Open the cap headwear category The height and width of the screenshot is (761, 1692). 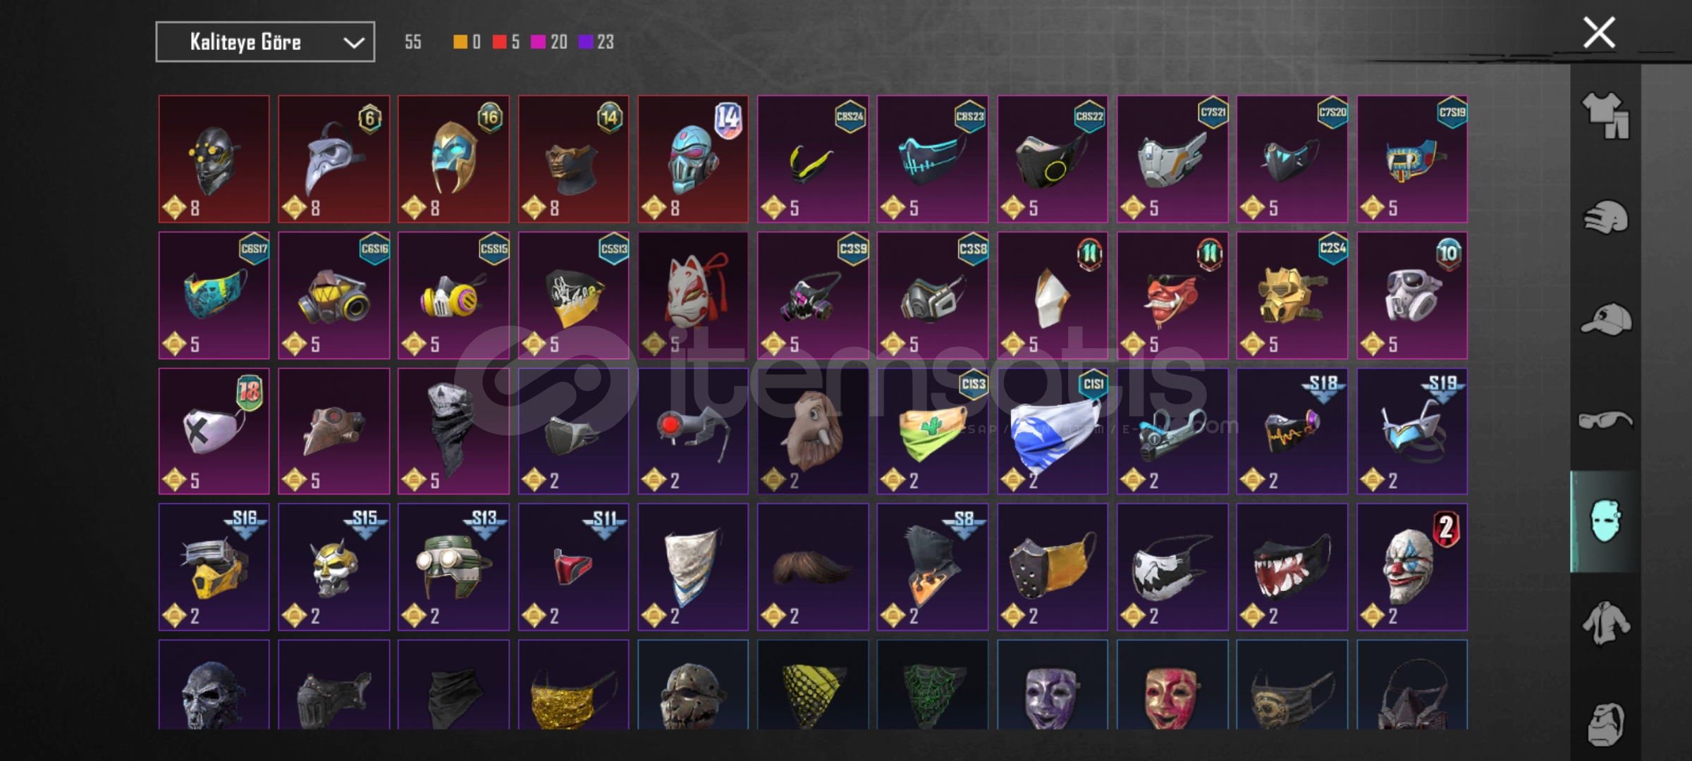[x=1605, y=319]
